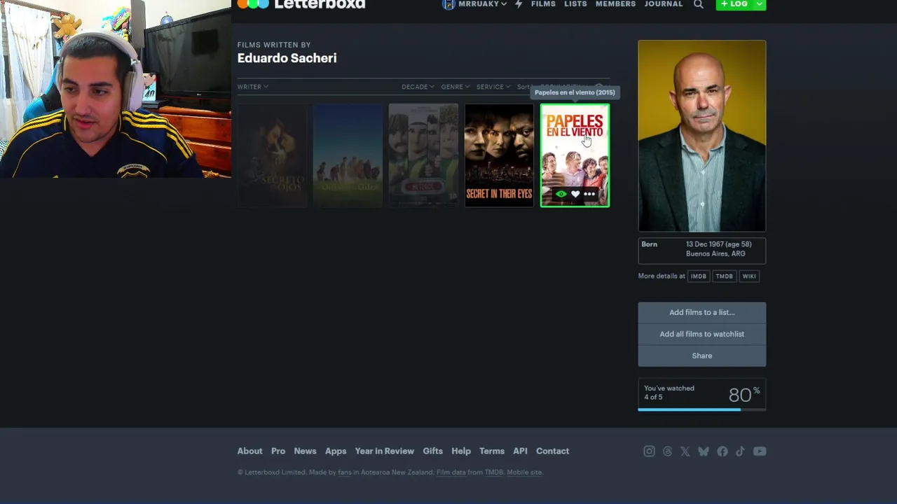Open the three-dots menu on Papeles en el viento
Viewport: 897px width, 504px height.
[x=589, y=194]
